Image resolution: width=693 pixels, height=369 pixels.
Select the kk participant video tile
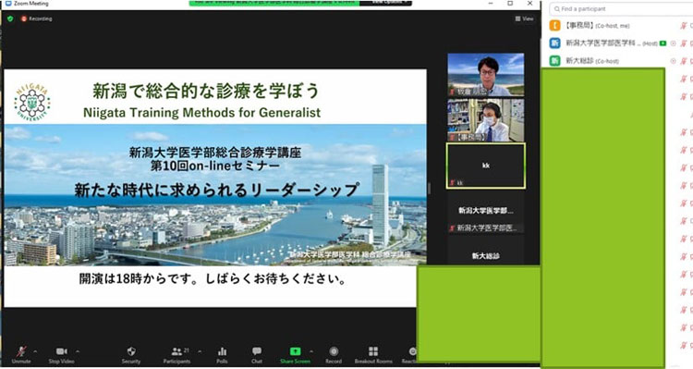click(x=486, y=166)
